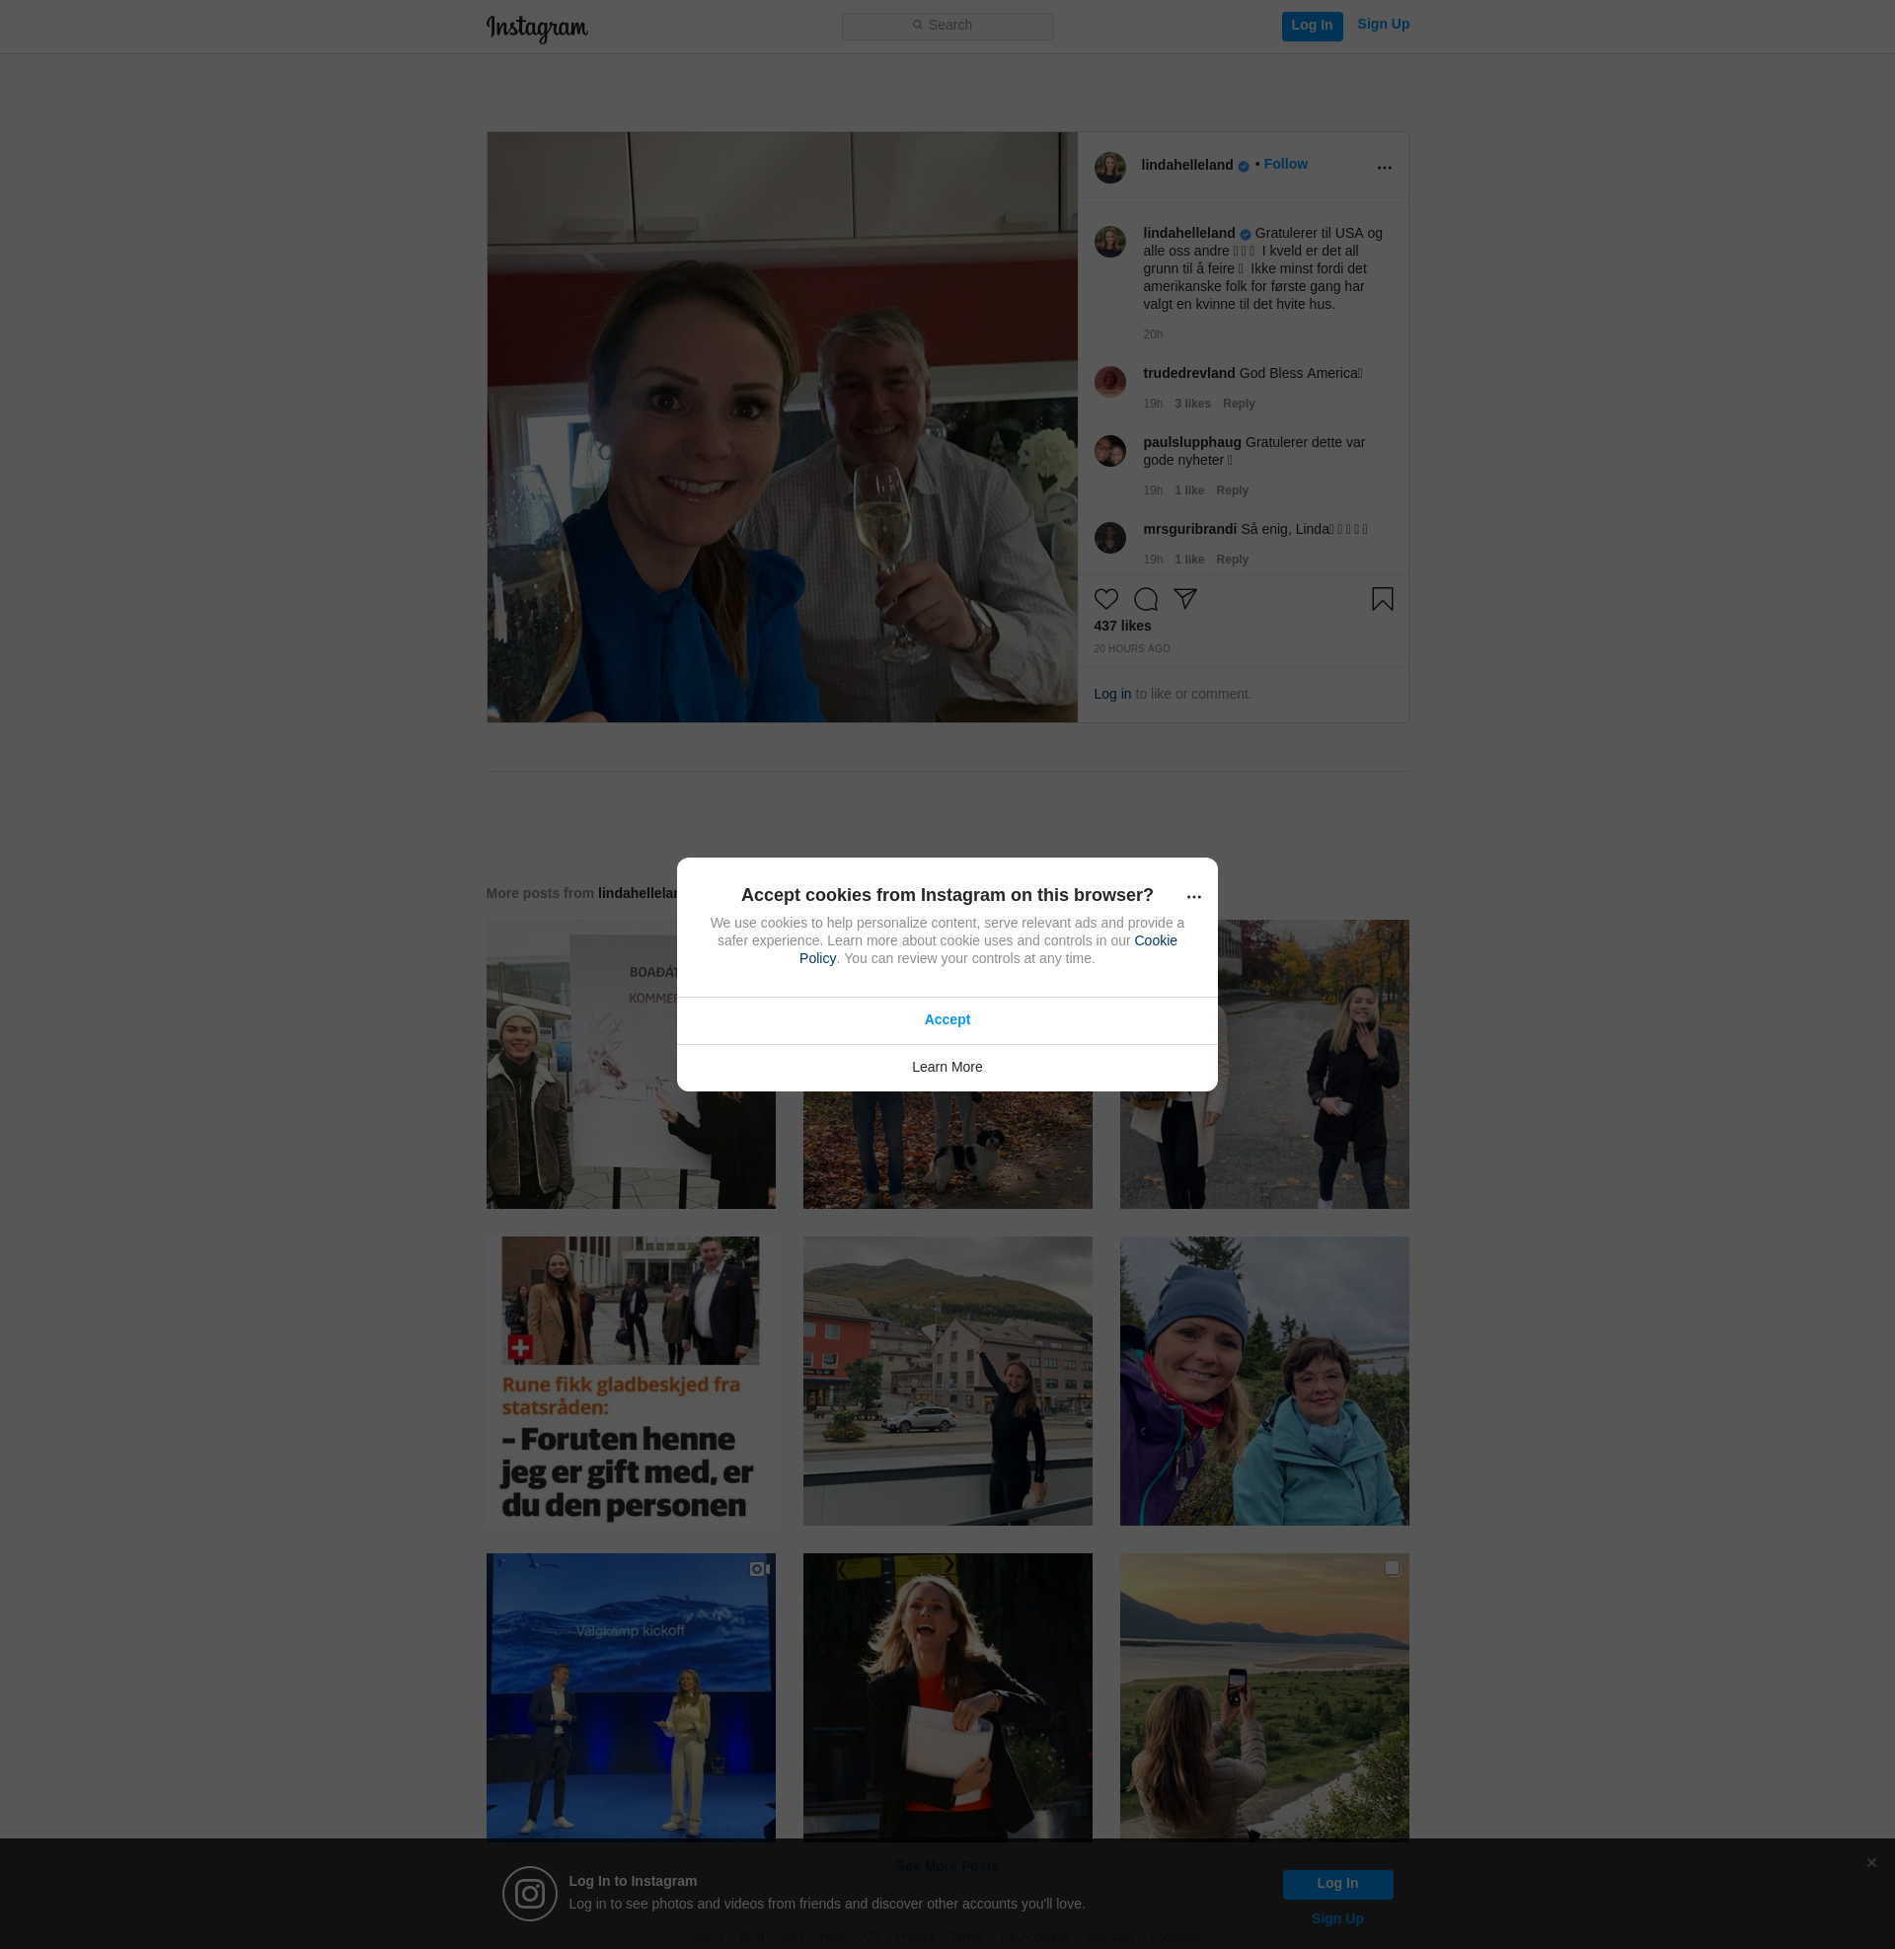Image resolution: width=1895 pixels, height=1949 pixels.
Task: Open 437 likes list
Action: [x=1121, y=626]
